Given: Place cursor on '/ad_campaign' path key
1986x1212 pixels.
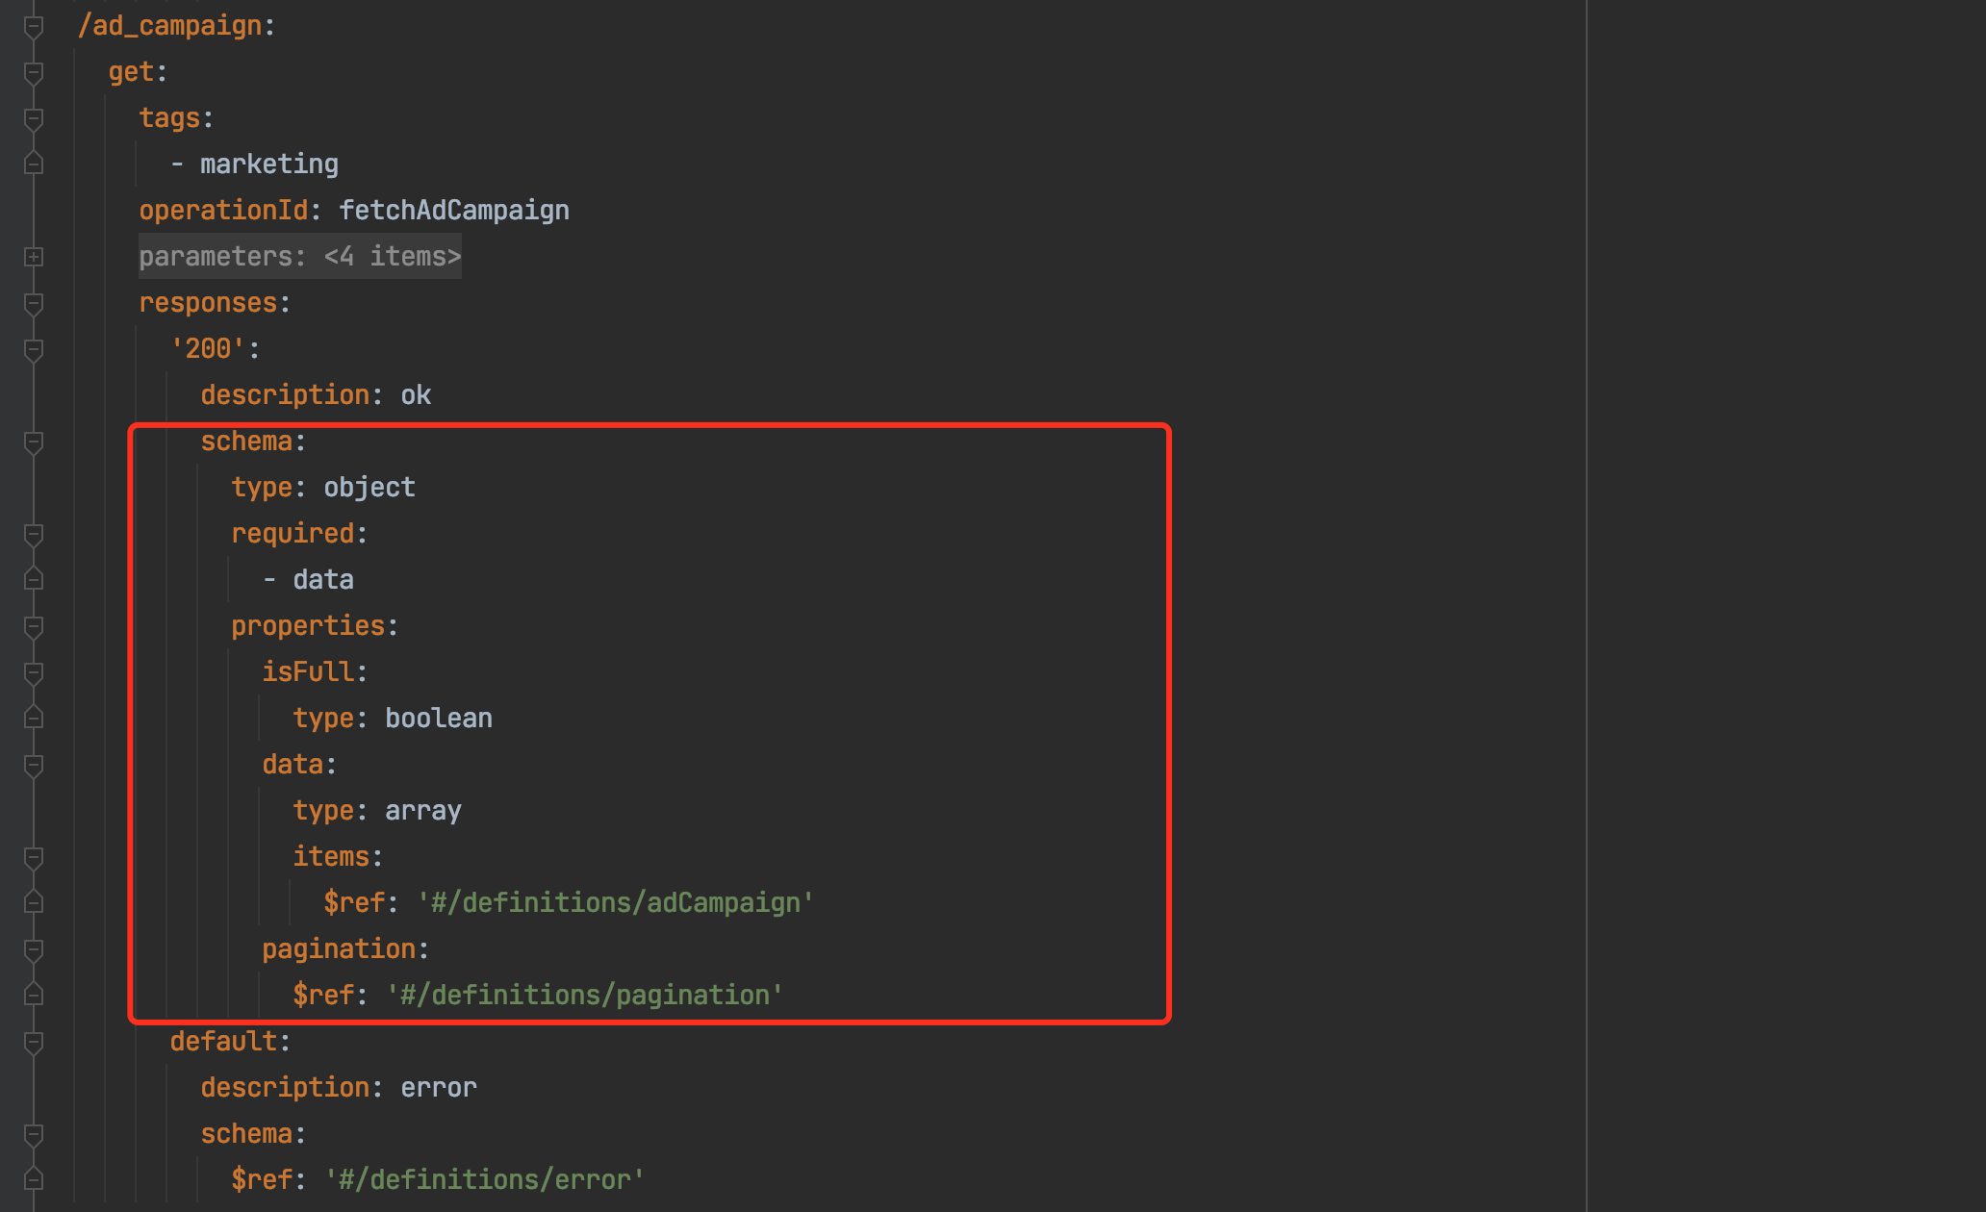Looking at the screenshot, I should [x=170, y=26].
